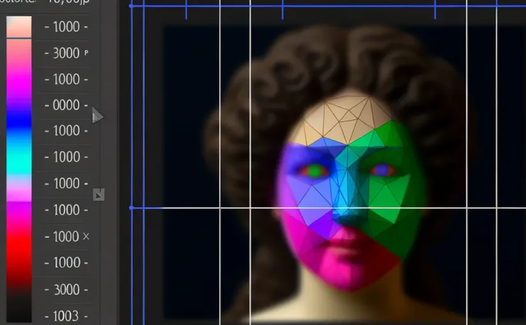Click the triangular marker beside the 0000 label
526x325 pixels.
point(98,116)
